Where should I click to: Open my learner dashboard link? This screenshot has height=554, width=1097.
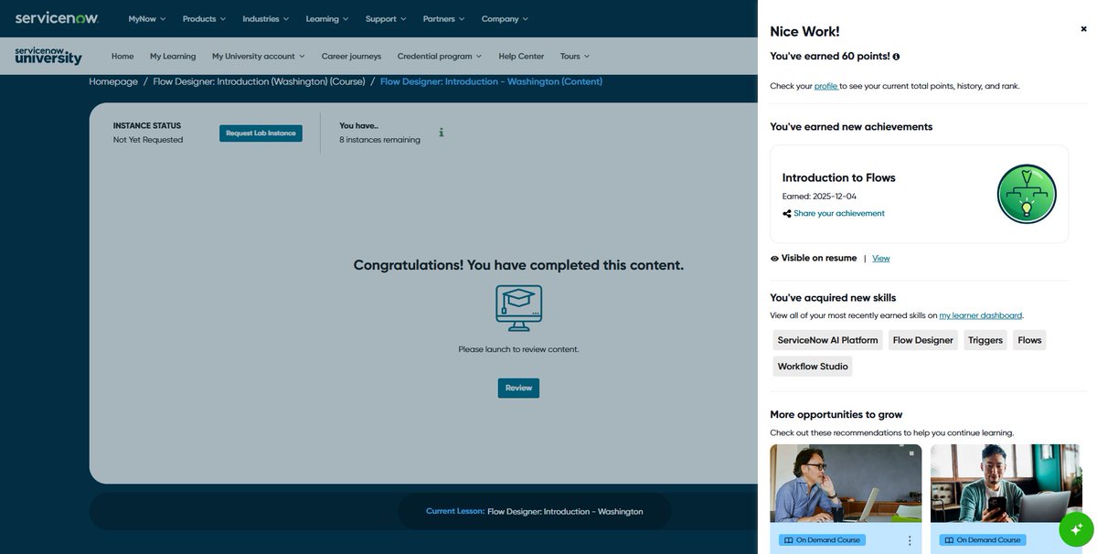(x=981, y=315)
